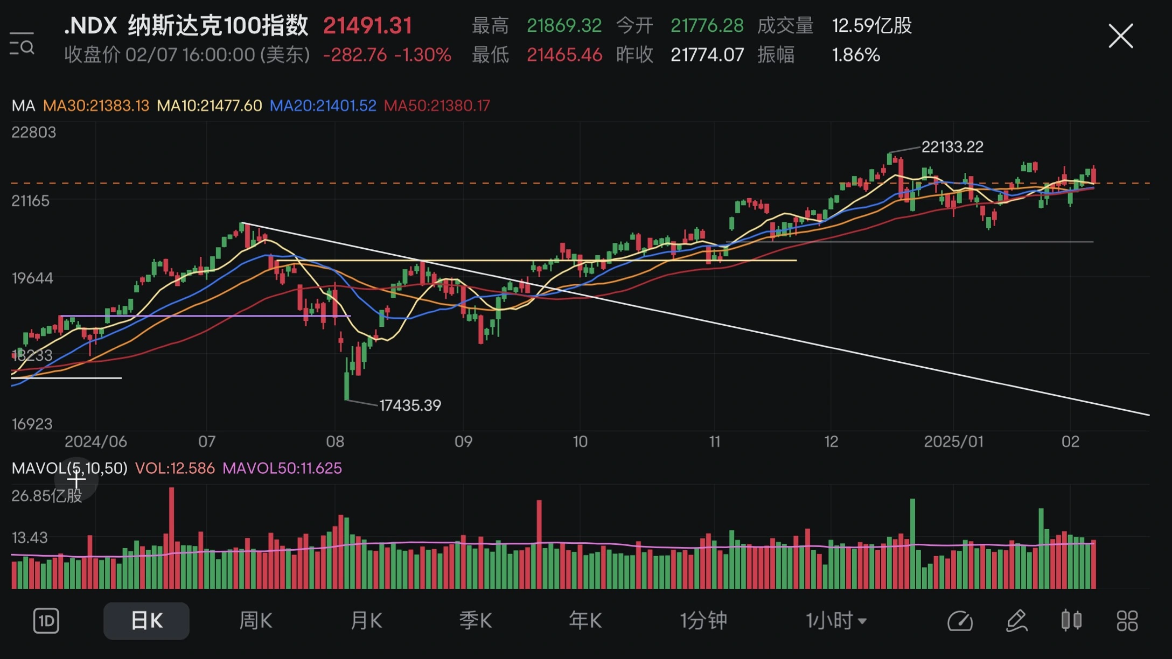The height and width of the screenshot is (659, 1172).
Task: Expand the 1小时 interval dropdown
Action: click(836, 621)
